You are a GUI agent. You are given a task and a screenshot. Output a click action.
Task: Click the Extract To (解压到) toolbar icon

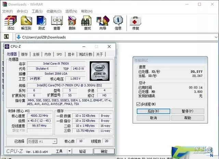26,23
